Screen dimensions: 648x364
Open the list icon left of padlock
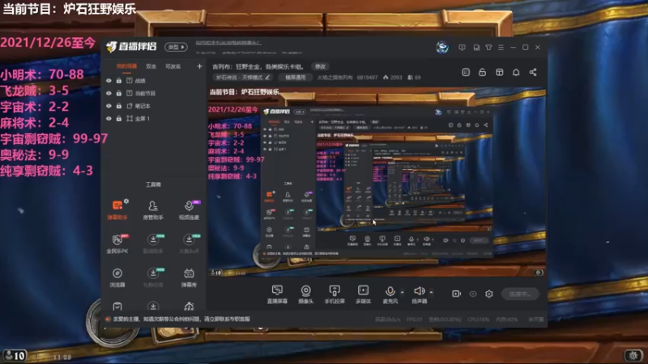466,72
